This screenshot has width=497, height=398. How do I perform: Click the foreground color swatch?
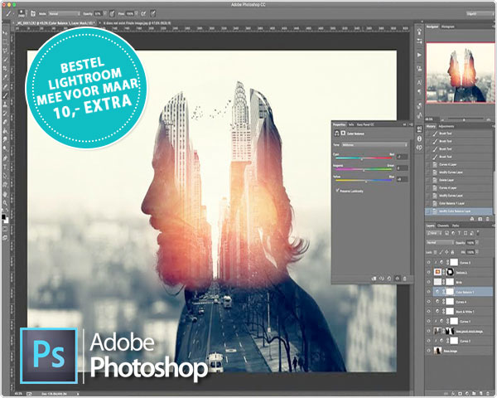point(3,217)
